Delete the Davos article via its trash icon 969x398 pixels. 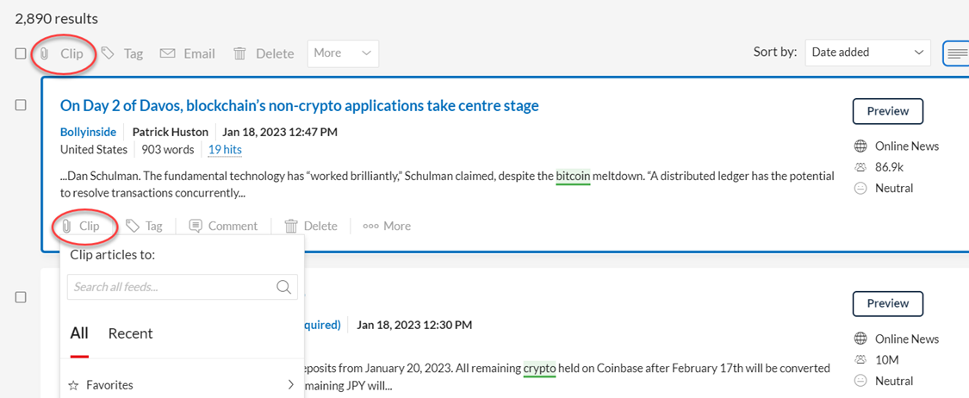click(291, 227)
